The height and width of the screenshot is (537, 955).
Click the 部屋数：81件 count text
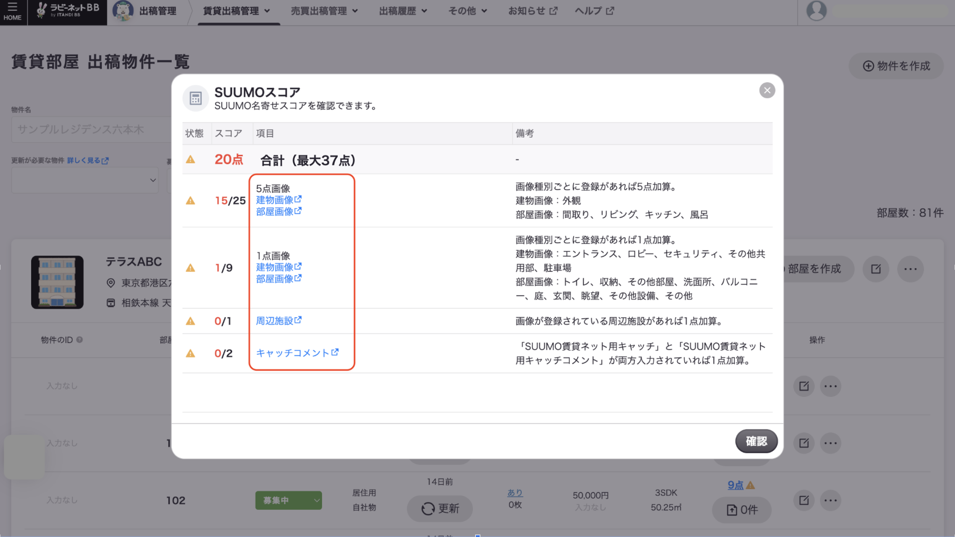click(x=910, y=213)
